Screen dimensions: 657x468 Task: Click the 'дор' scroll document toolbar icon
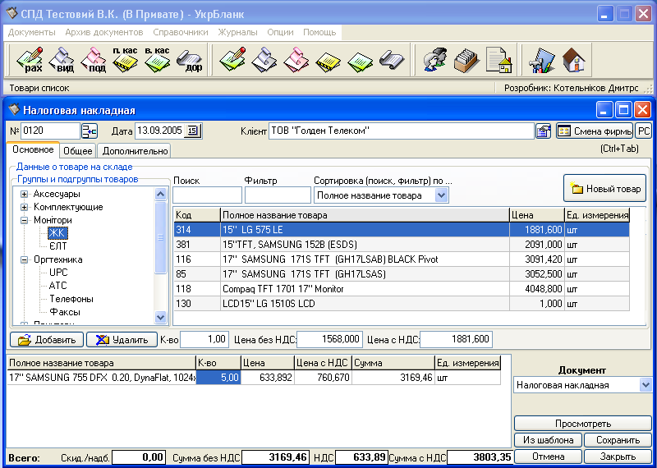191,61
